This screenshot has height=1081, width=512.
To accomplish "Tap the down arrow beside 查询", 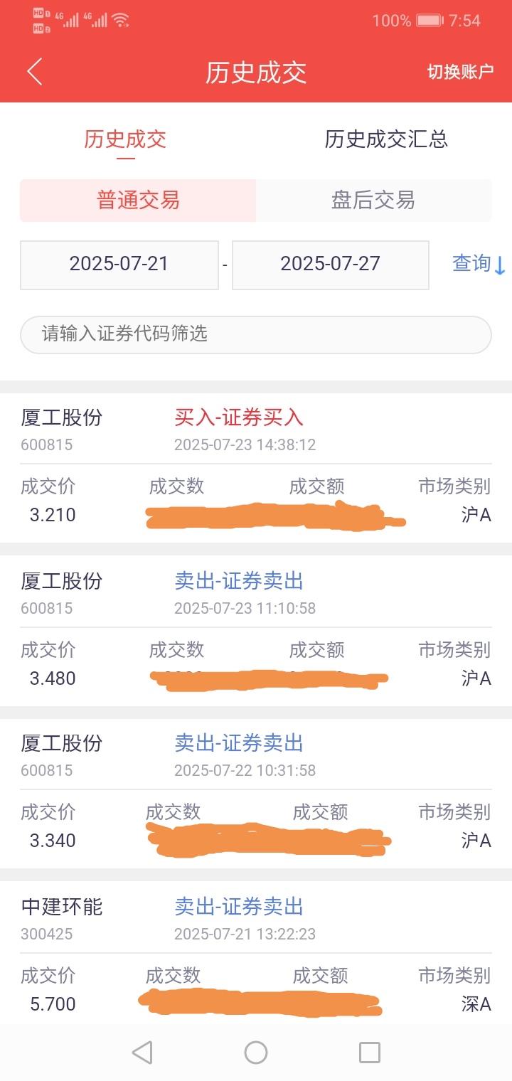I will click(500, 265).
